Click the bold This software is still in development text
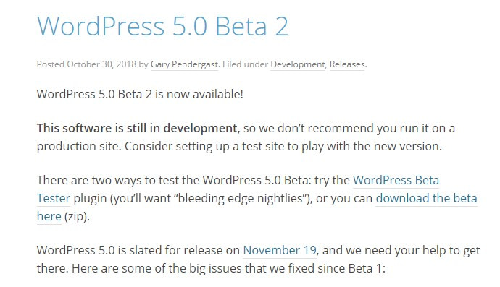 [x=138, y=128]
